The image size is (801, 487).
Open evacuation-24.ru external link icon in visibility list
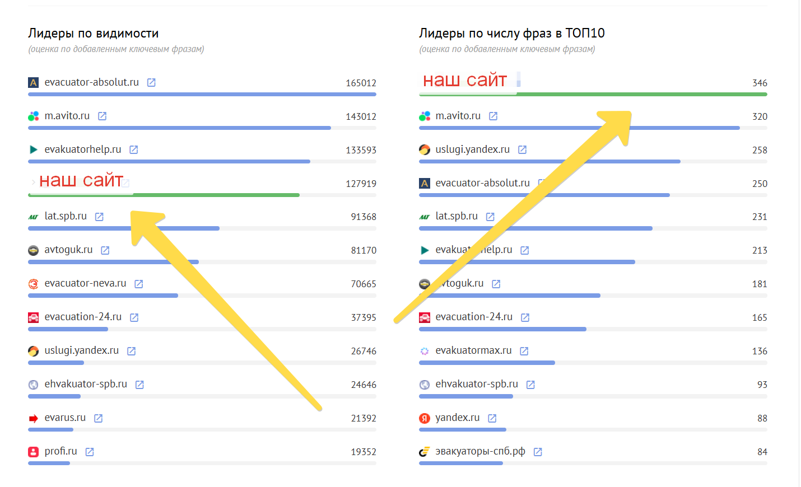[x=134, y=317]
